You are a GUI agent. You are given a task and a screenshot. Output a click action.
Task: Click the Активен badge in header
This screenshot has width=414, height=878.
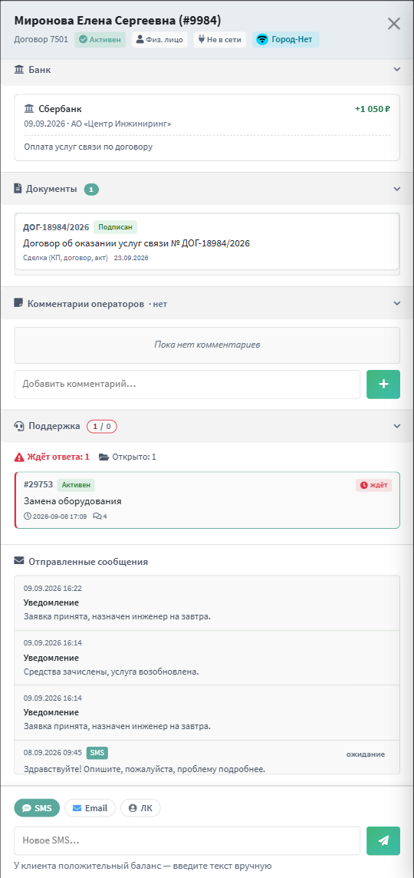(100, 40)
